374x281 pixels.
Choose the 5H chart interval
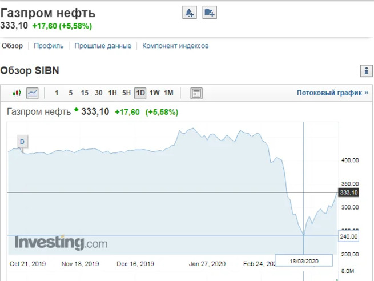[x=126, y=93]
